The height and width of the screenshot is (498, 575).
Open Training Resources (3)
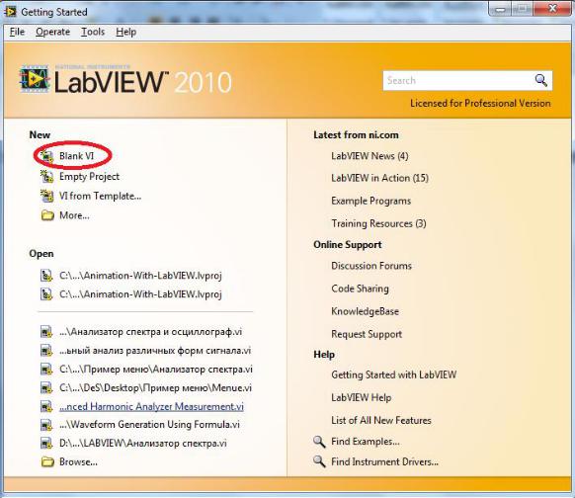[x=378, y=223]
